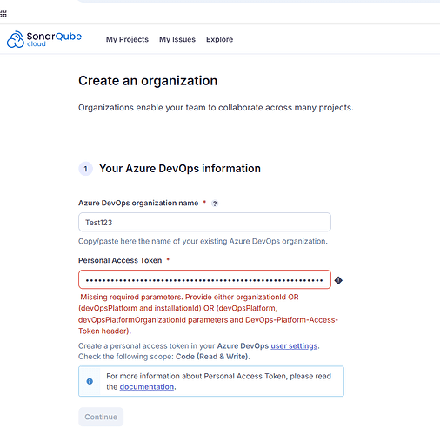Click the Create an organization heading
This screenshot has width=440, height=435.
148,81
